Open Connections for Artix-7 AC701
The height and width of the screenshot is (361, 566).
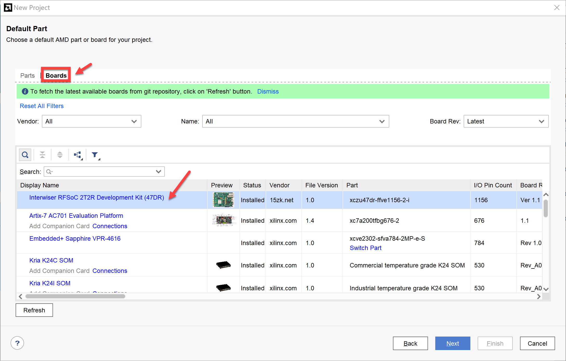pos(110,226)
